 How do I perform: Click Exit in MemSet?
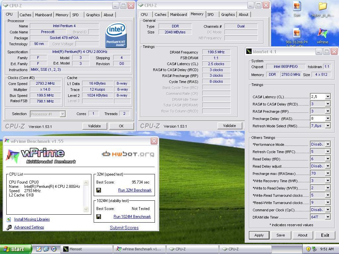click(325, 235)
